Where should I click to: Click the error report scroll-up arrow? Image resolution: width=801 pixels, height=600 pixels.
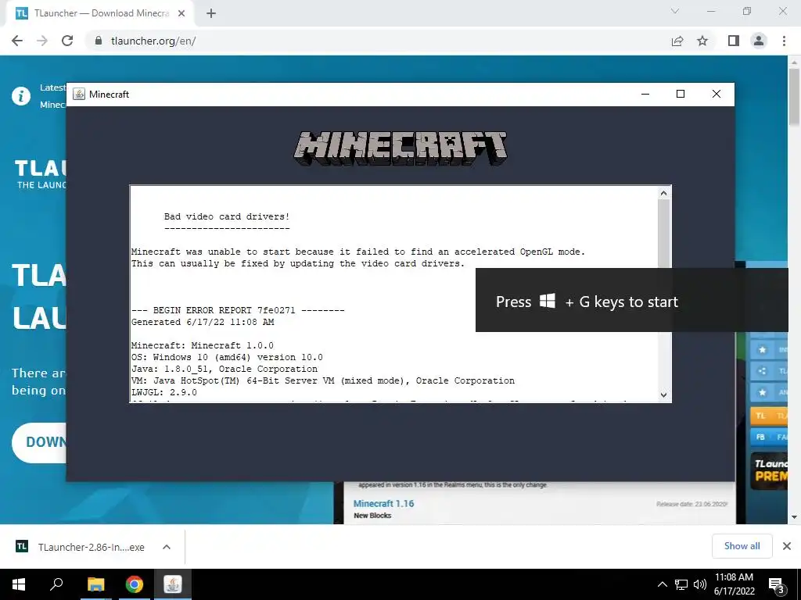pos(663,193)
